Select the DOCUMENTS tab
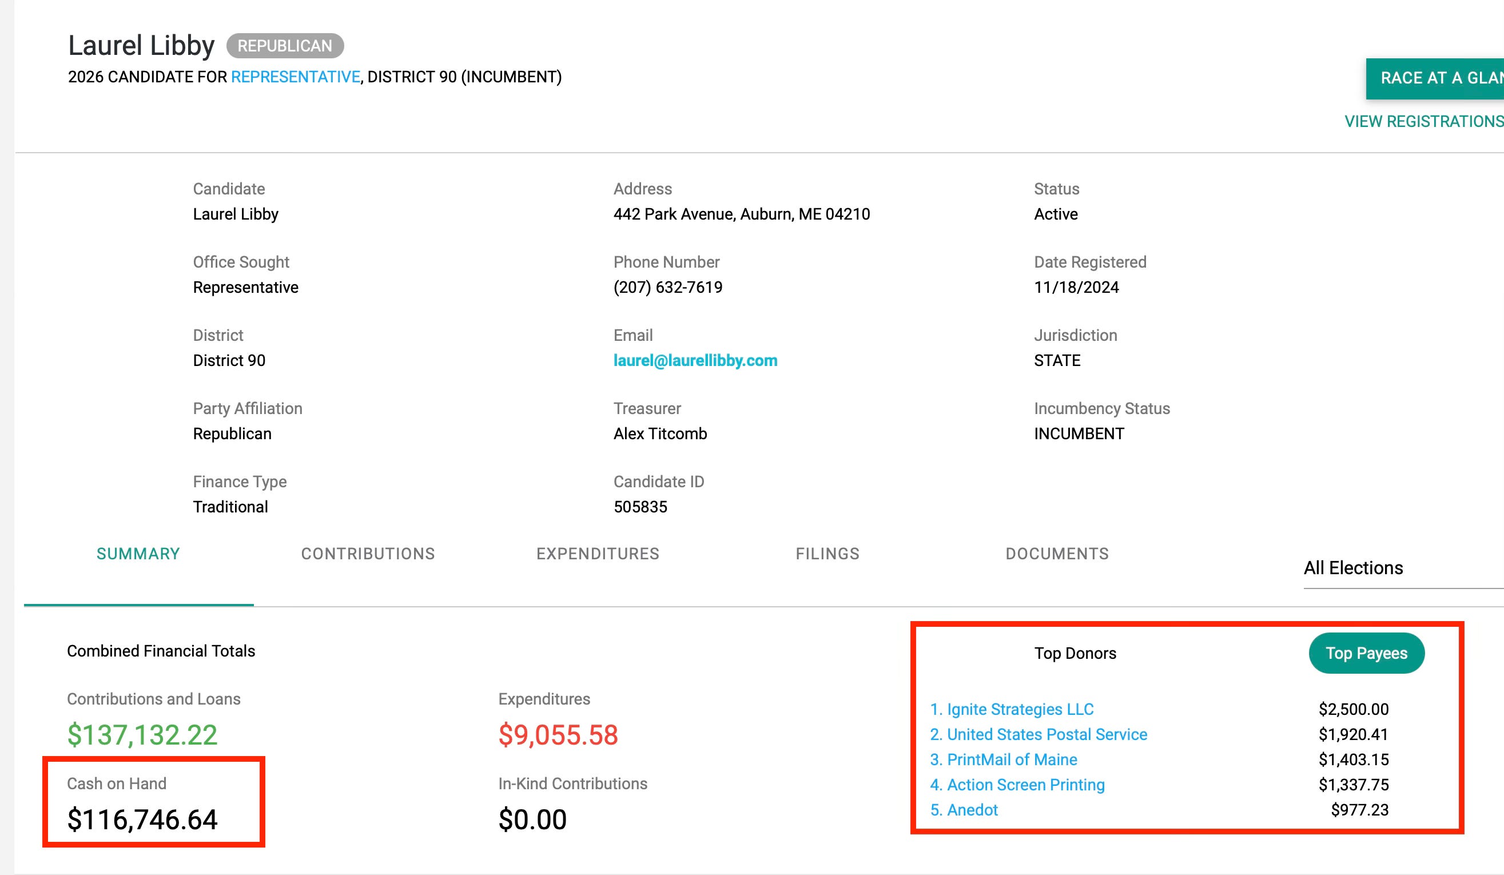 [x=1056, y=554]
